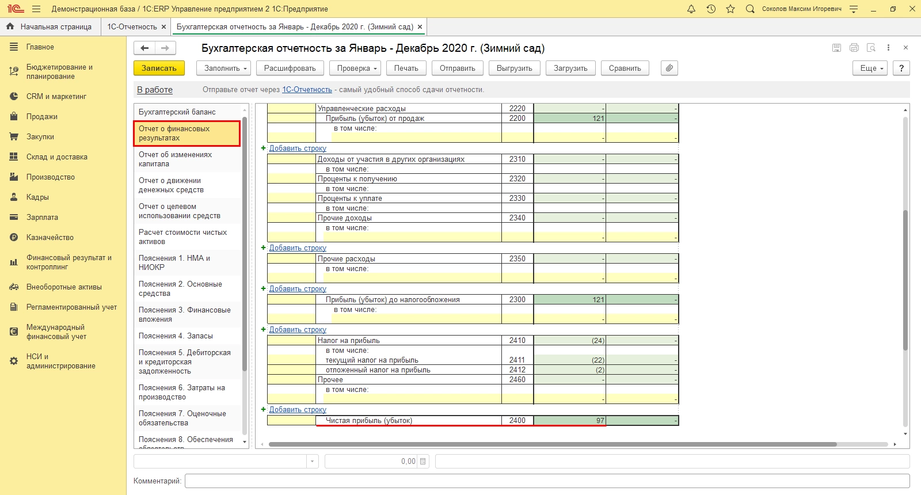The height and width of the screenshot is (495, 921).
Task: Follow the 1С-Отчетность hyperlink in the hint
Action: pyautogui.click(x=307, y=90)
